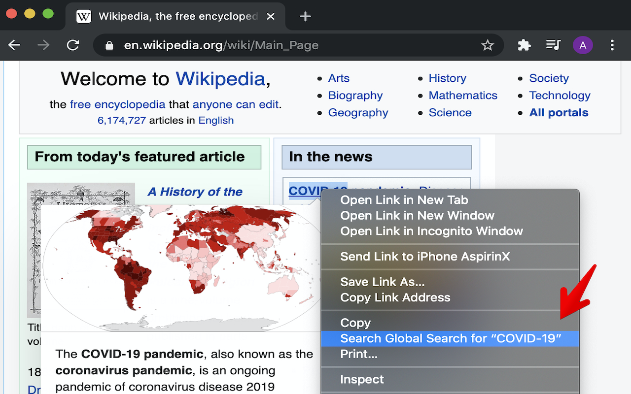Screen dimensions: 631x394
Task: Open the All portals link
Action: tap(559, 113)
